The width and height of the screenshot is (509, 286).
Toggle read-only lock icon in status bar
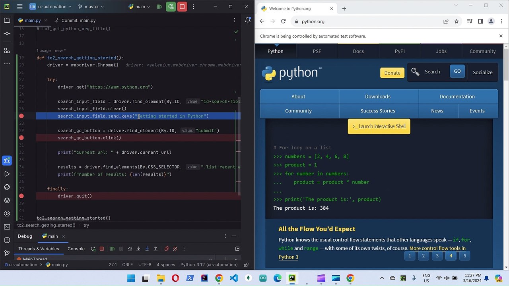pyautogui.click(x=246, y=265)
